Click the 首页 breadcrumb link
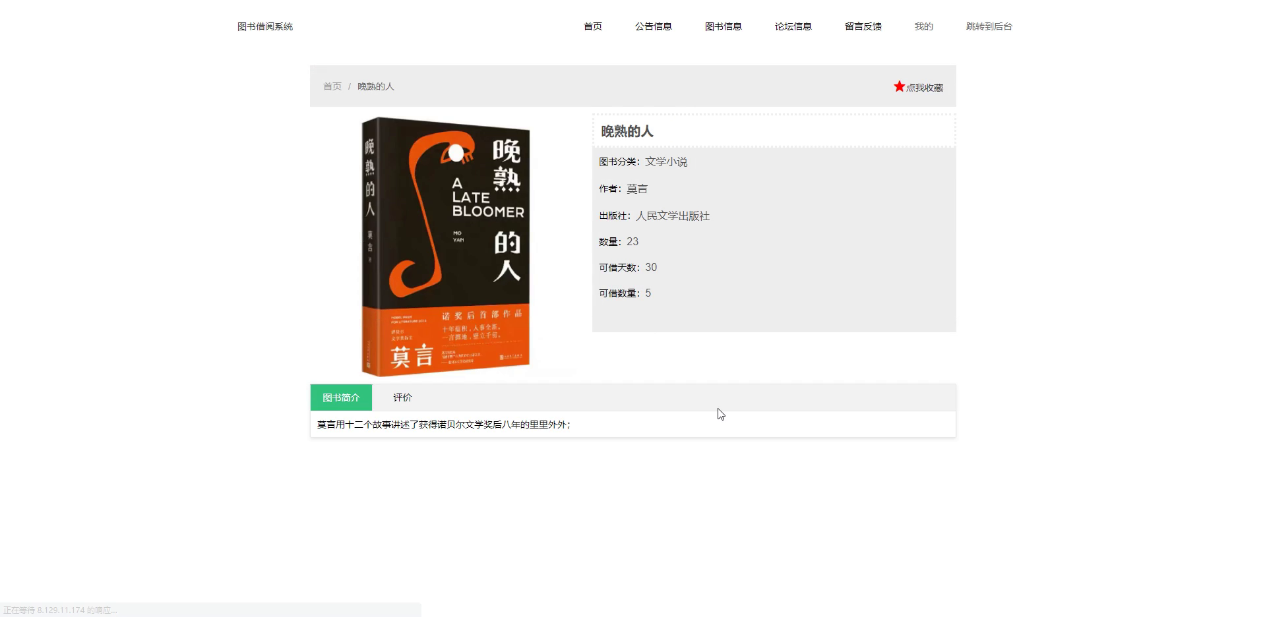1265x617 pixels. pyautogui.click(x=332, y=86)
